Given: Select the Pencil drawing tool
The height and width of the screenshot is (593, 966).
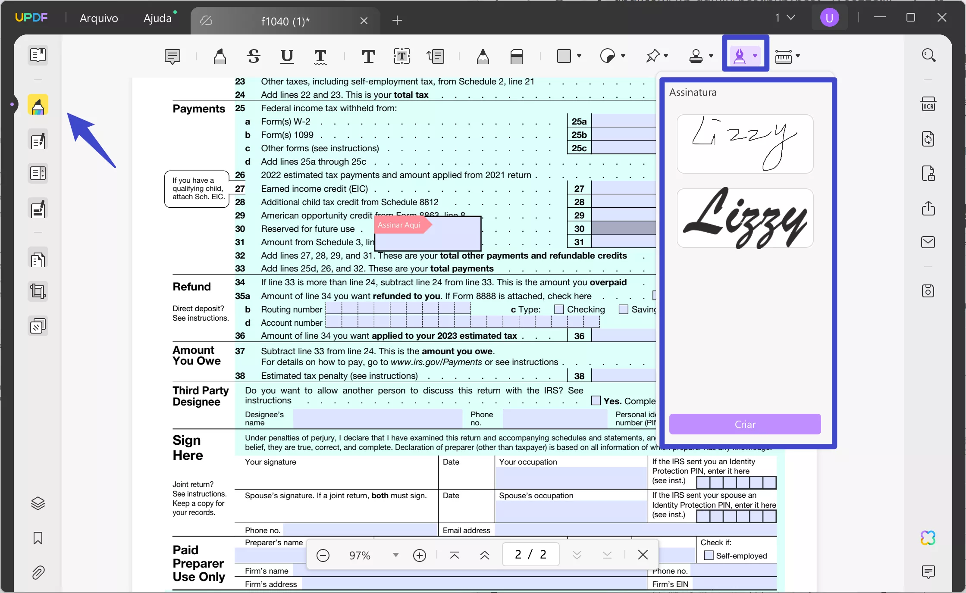Looking at the screenshot, I should pyautogui.click(x=483, y=56).
